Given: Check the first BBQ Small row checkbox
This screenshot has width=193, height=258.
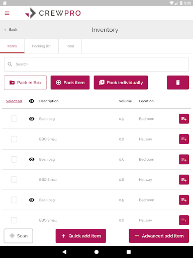Looking at the screenshot, I should (14, 139).
